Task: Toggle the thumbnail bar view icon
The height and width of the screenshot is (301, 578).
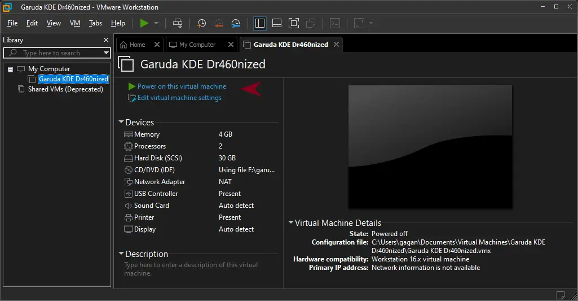Action: tap(277, 23)
